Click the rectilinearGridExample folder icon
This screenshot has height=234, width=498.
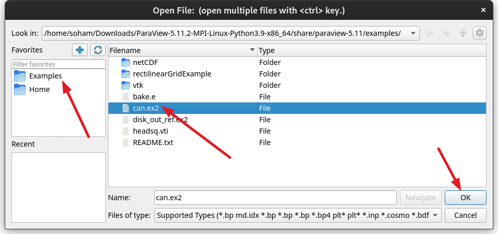pos(126,74)
